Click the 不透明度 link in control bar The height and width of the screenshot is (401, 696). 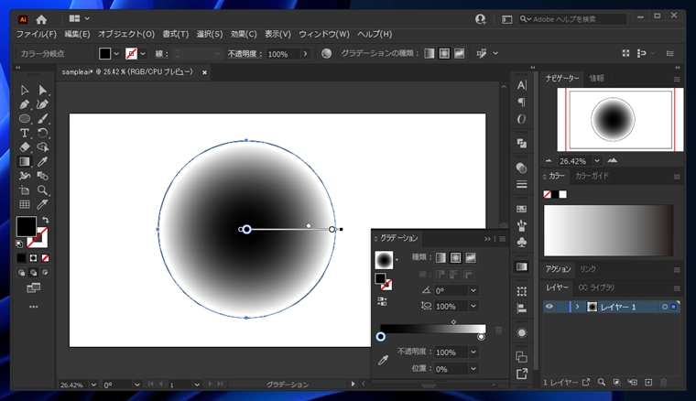[x=245, y=54]
